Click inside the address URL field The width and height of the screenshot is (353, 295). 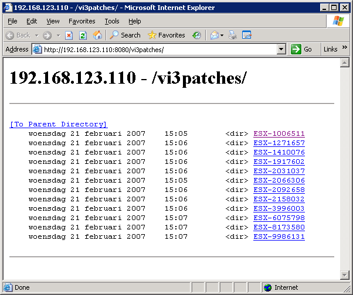tap(158, 49)
